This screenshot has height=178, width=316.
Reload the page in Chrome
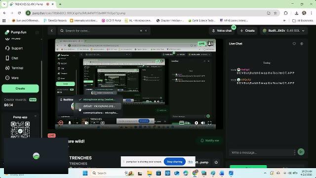point(19,13)
